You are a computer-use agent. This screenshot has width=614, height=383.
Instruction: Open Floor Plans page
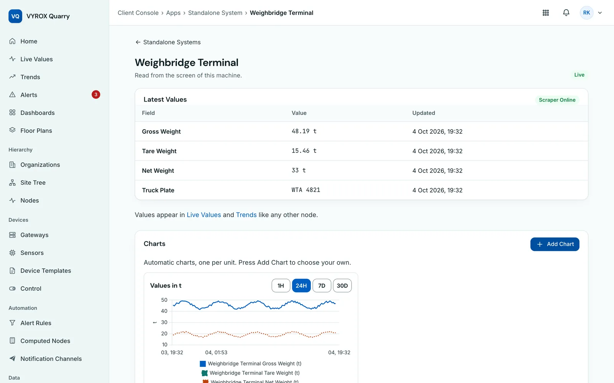point(36,131)
